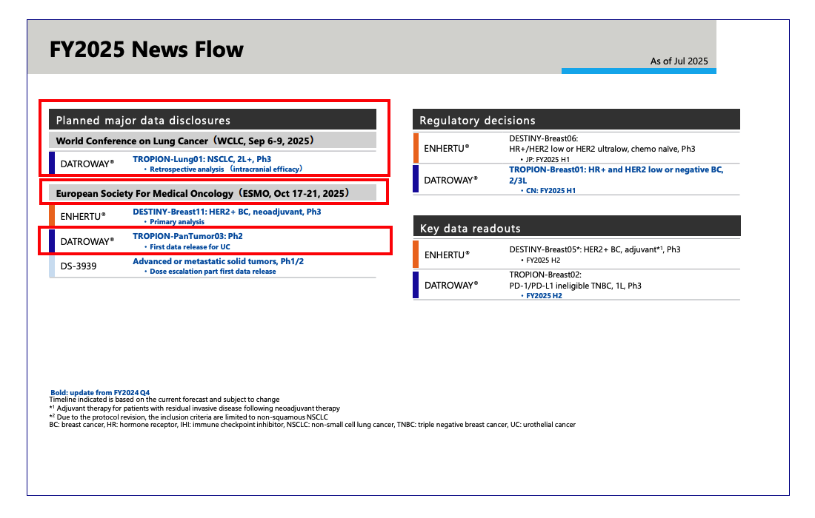Select the "DS-3939" product label
Screen dimensions: 815x518
click(x=78, y=266)
